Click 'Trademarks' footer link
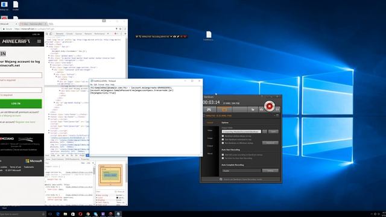This screenshot has height=217, width=386. 29,167
